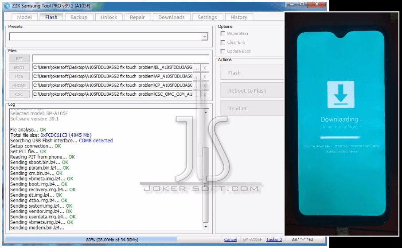
Task: Click the 'COM8 detected' log text
Action: pos(96,140)
